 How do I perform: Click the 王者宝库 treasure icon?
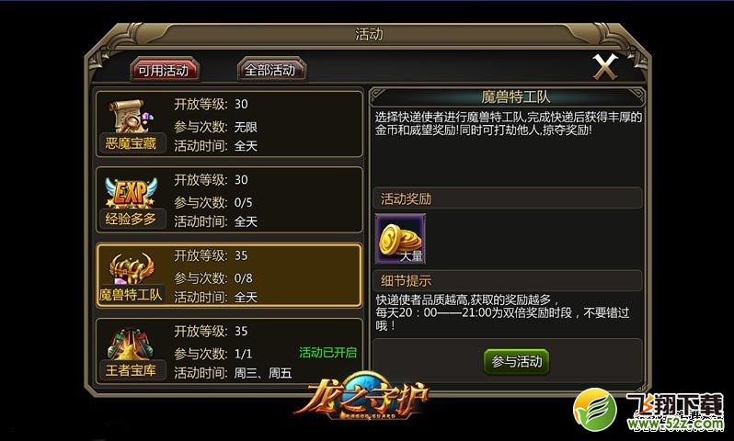(130, 344)
